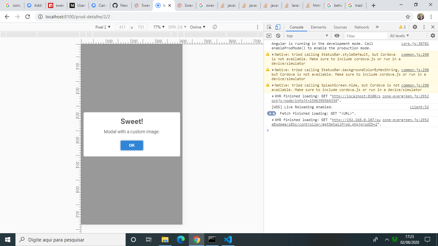Screen dimensions: 438x246
Task: Open the DevTools vertical-dots options menu
Action: click(424, 27)
